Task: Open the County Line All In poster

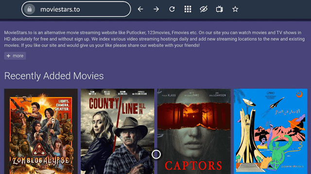Action: pyautogui.click(x=118, y=131)
